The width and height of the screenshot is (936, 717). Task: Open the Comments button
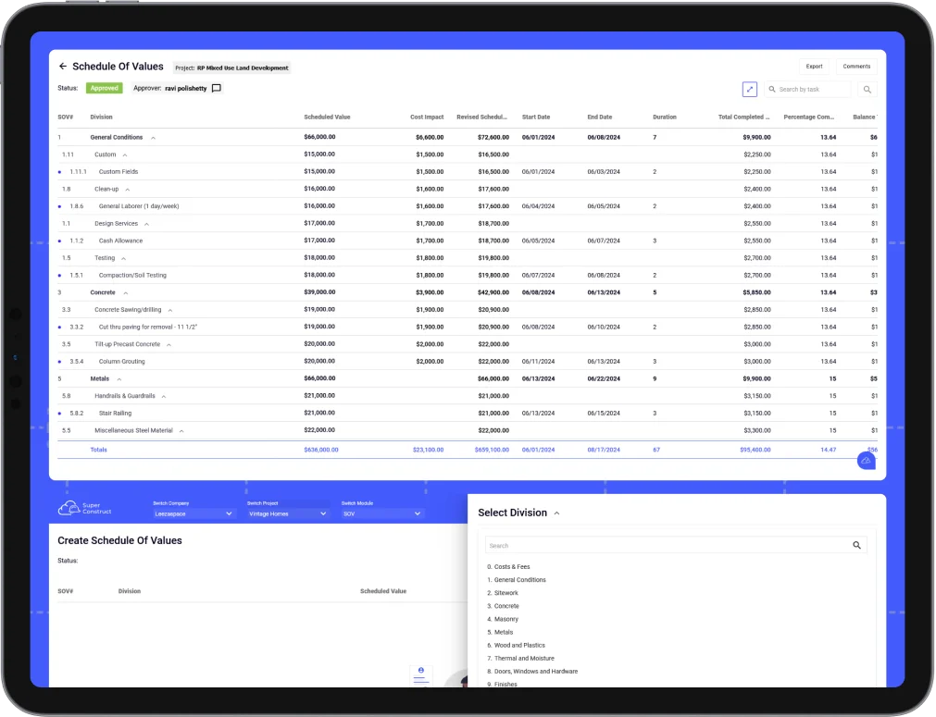(856, 67)
